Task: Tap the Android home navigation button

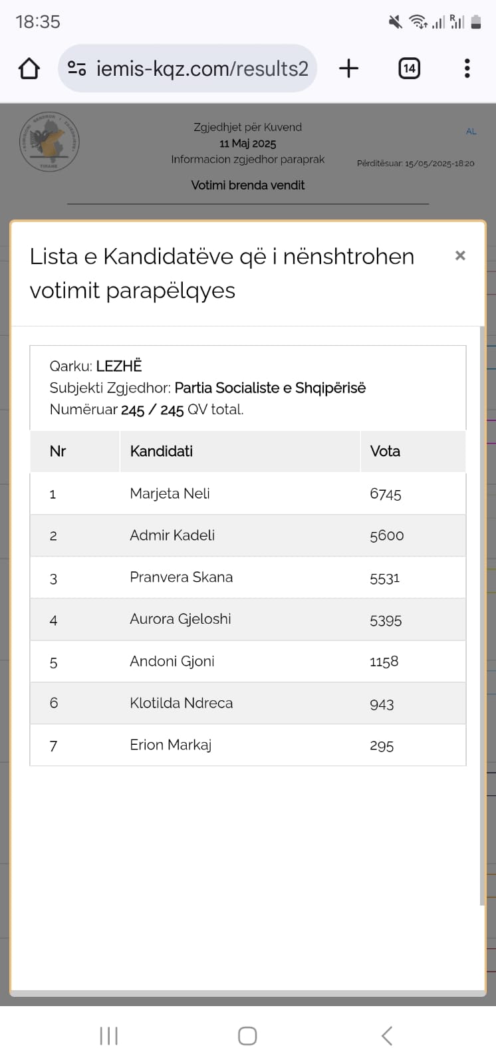Action: coord(247,1035)
